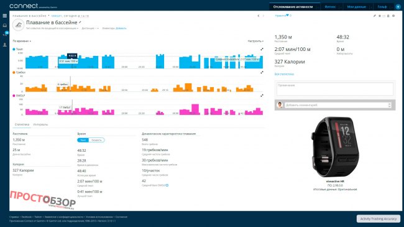Image resolution: width=404 pixels, height=227 pixels.
Task: Open the SWOLF score help icon
Action: tap(167, 185)
